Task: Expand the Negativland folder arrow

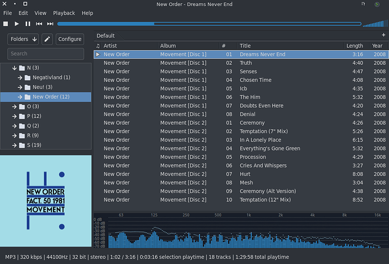Action: 20,77
